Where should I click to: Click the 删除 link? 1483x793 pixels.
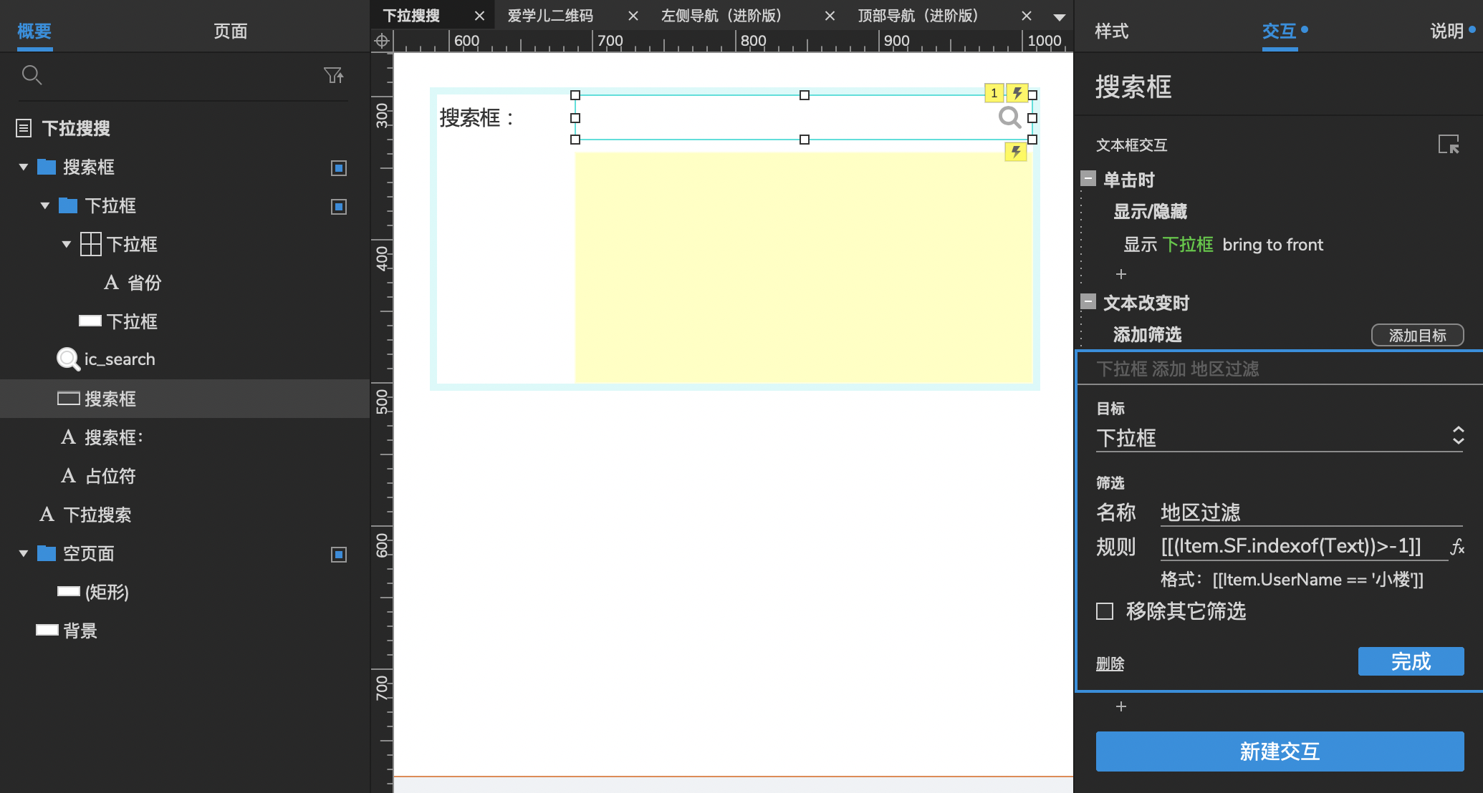click(x=1110, y=663)
